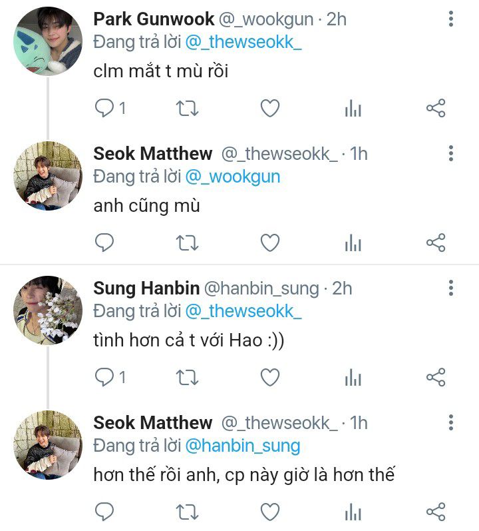Open more options on Park Gunwook's tweet
479x531 pixels.
coord(450,19)
